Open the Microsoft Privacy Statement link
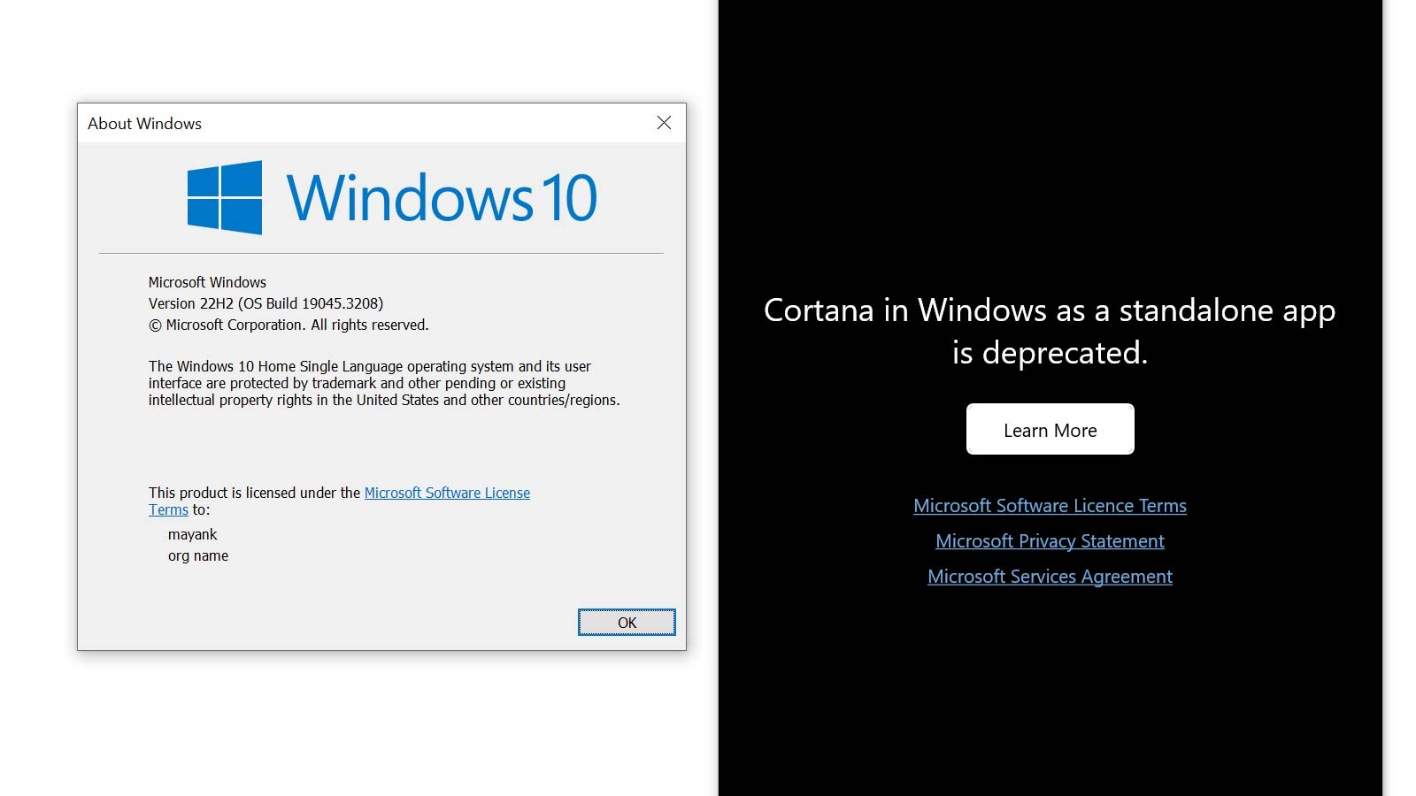 1050,541
